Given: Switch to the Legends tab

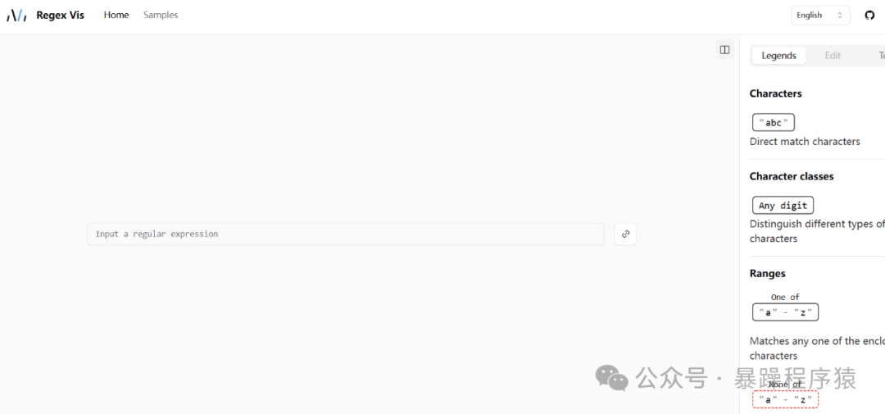Looking at the screenshot, I should [778, 56].
